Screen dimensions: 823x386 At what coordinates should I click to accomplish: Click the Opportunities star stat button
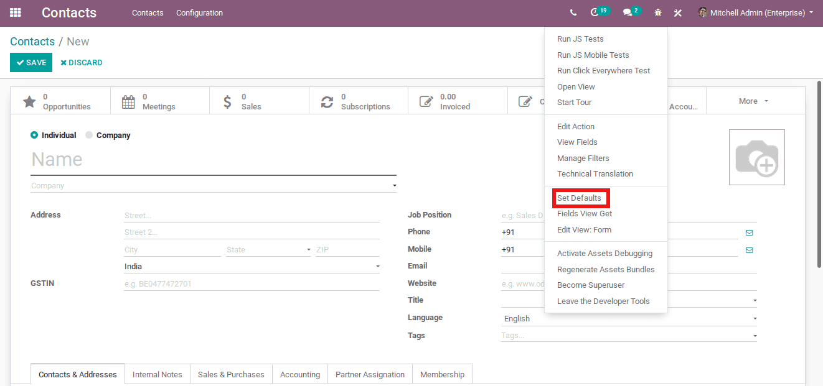point(60,101)
